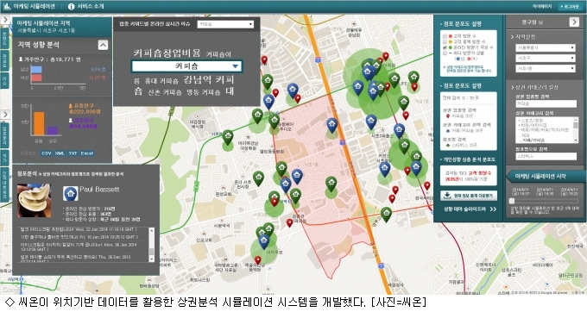This screenshot has height=312, width=587.
Task: Click the CSV download button
Action: click(46, 153)
